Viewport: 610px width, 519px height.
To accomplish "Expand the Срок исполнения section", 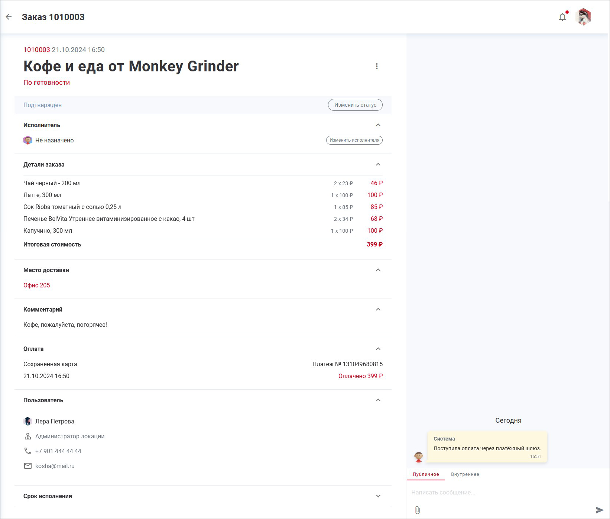I will click(x=378, y=496).
